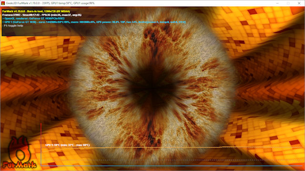Maximize the FurMark window
This screenshot has height=171, width=305.
coord(288,3)
